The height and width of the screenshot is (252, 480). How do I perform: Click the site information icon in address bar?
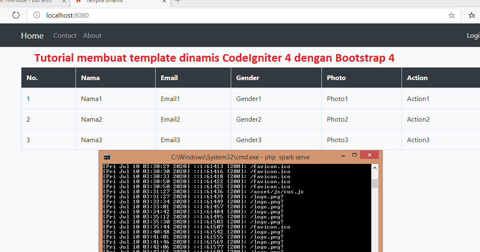point(36,15)
